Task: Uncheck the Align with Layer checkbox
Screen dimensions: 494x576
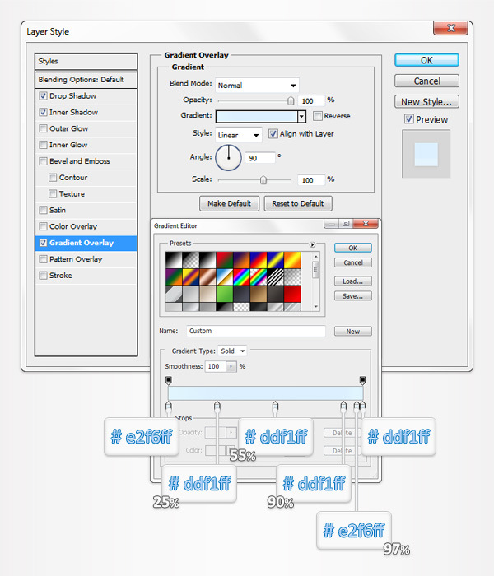Action: (273, 134)
